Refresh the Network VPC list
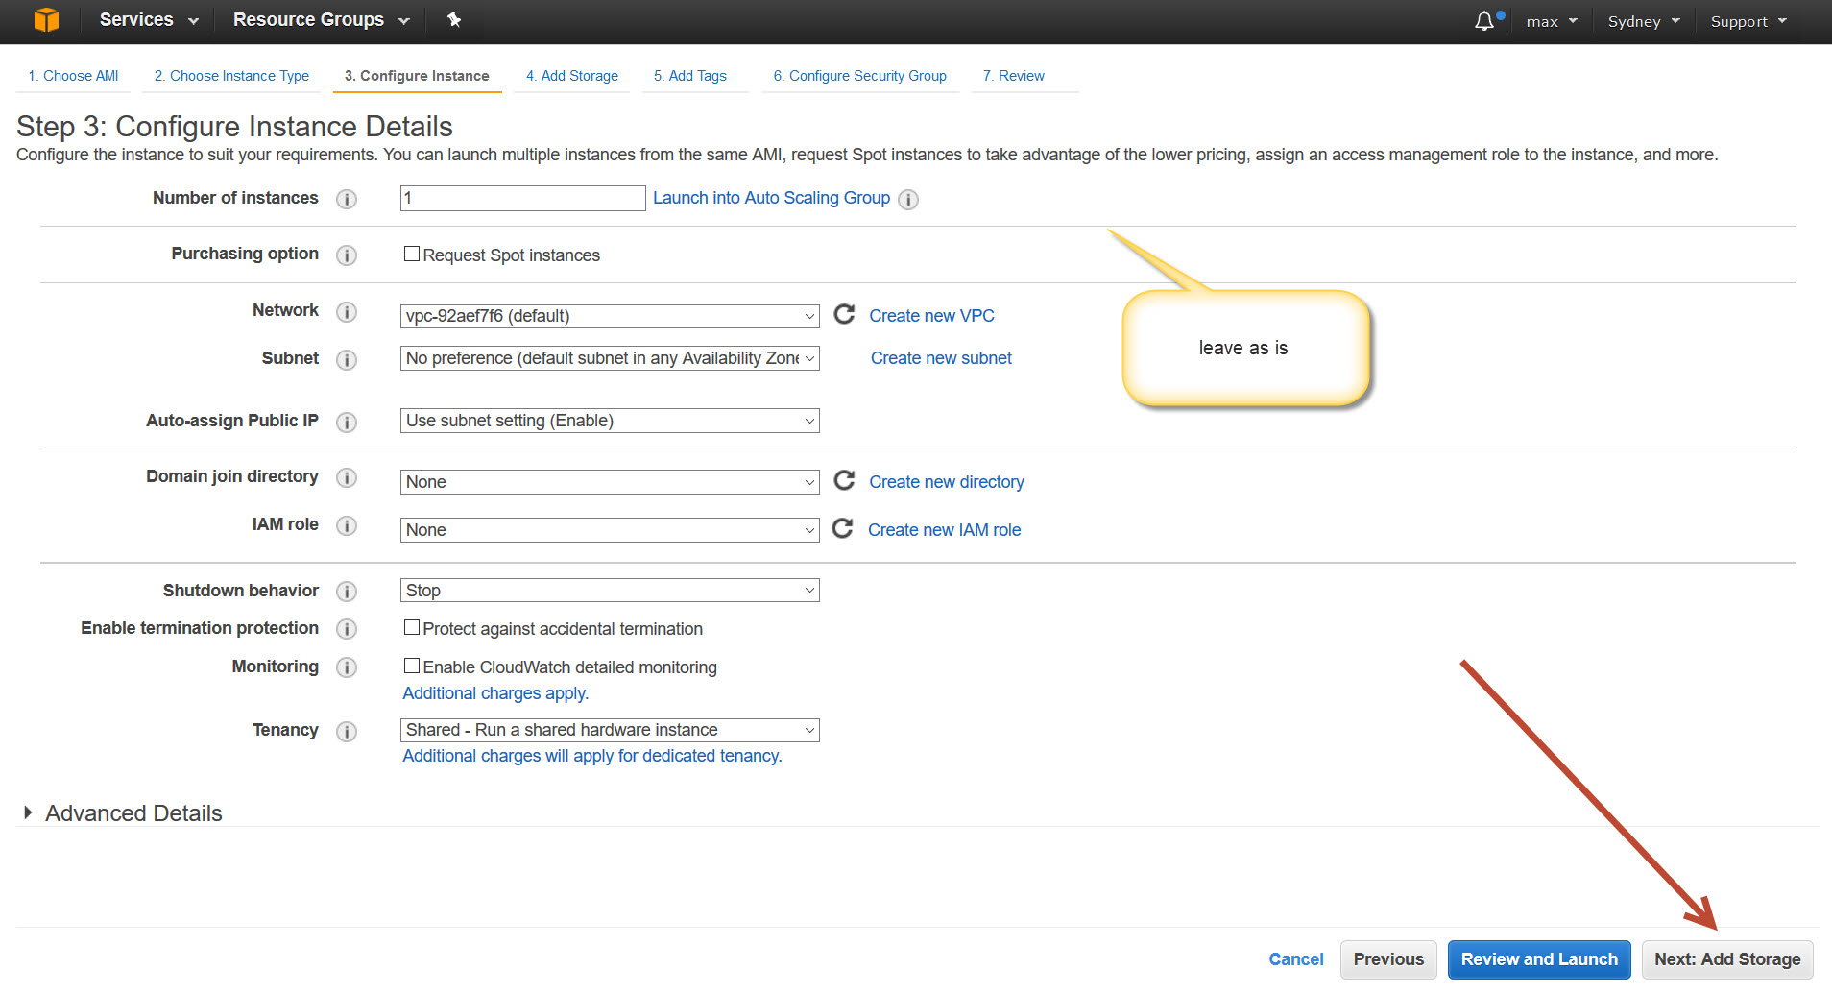Viewport: 1832px width, 994px height. 844,315
